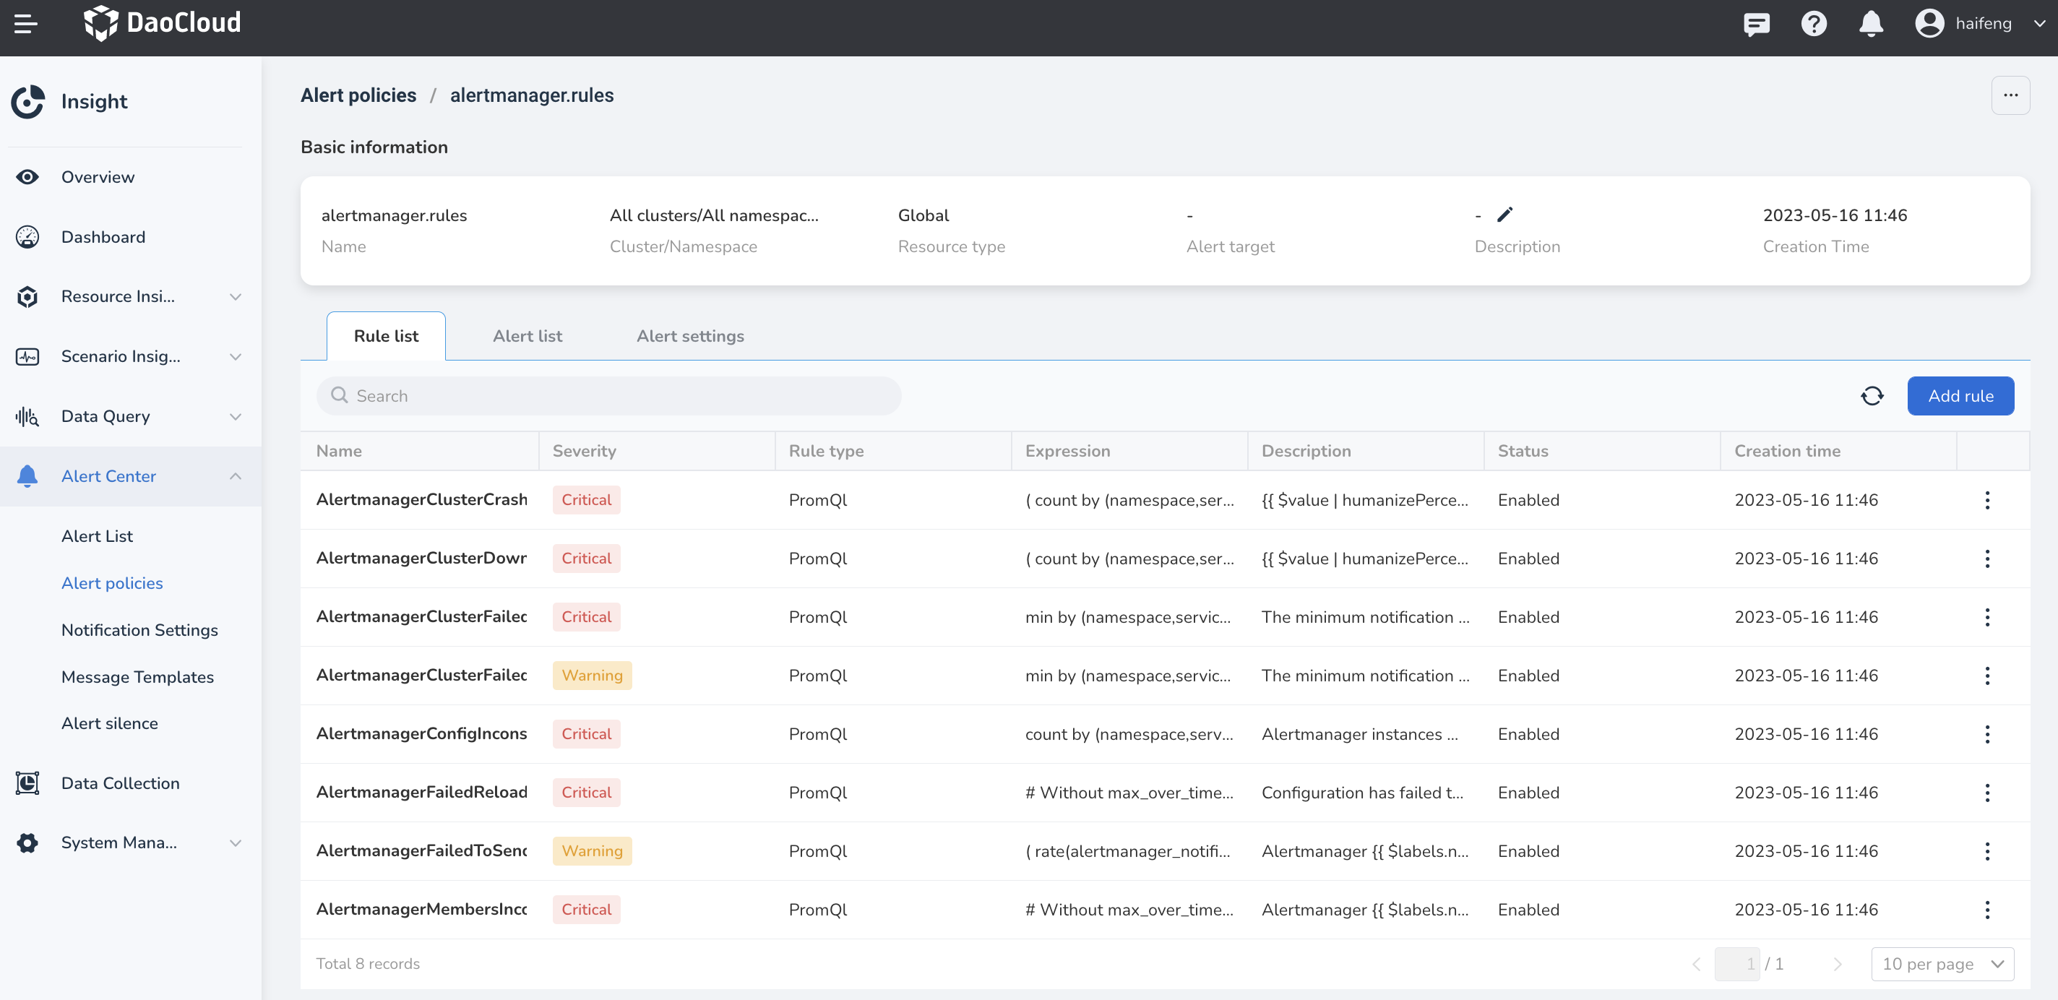This screenshot has height=1000, width=2058.
Task: Open the Dashboard gauge icon
Action: pos(28,237)
